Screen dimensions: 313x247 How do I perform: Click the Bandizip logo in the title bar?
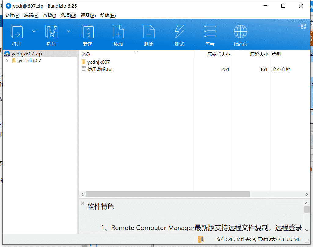coord(8,6)
